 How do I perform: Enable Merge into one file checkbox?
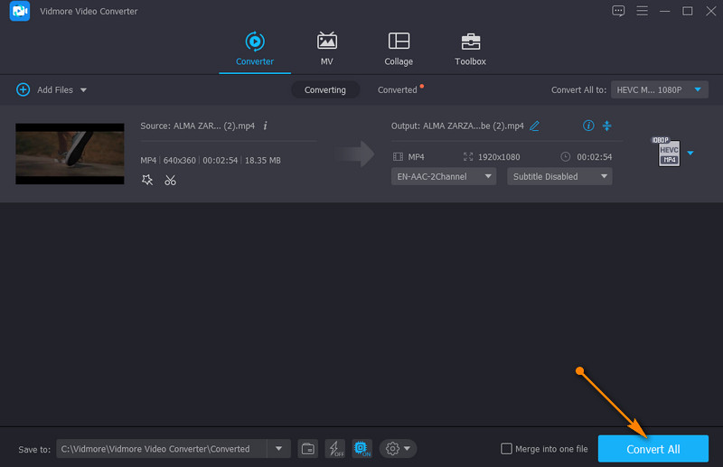(x=507, y=449)
